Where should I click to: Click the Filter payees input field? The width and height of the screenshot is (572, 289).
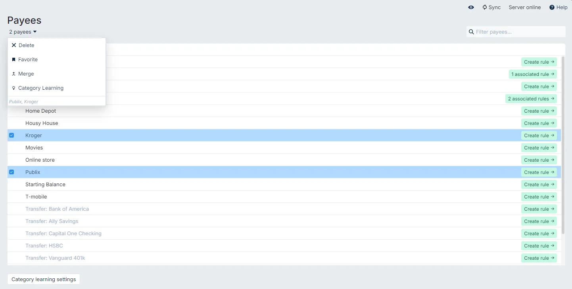point(516,32)
